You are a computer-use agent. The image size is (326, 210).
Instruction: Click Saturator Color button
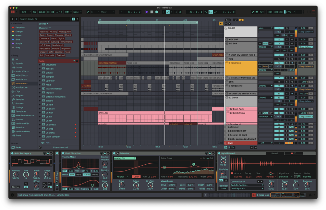click(136, 177)
